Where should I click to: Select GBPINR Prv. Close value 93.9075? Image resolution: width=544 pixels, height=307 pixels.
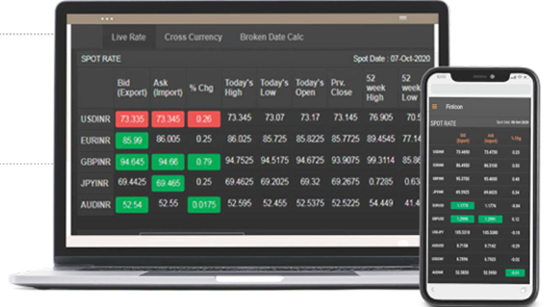pyautogui.click(x=345, y=161)
